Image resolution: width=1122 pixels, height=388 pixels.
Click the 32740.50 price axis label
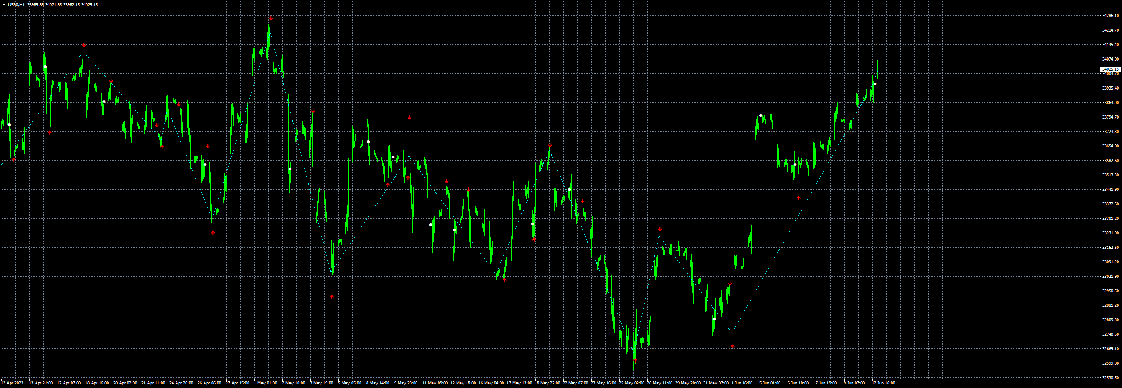tap(1111, 334)
